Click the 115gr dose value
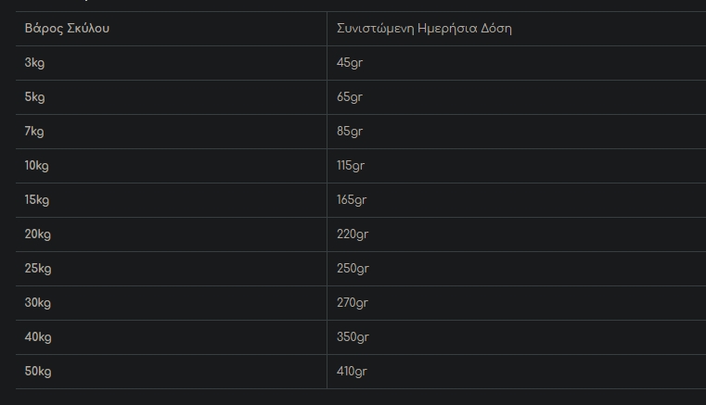 point(351,166)
